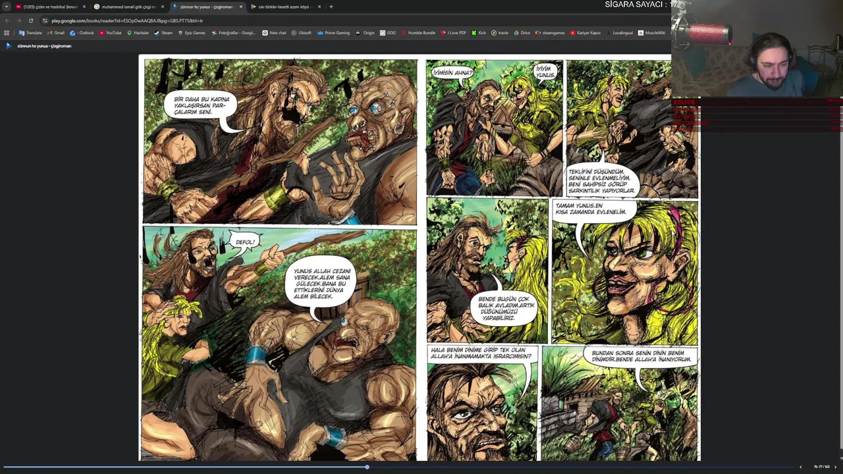The image size is (843, 474).
Task: Open the Fotoğraflar Google bookmark
Action: coord(233,33)
